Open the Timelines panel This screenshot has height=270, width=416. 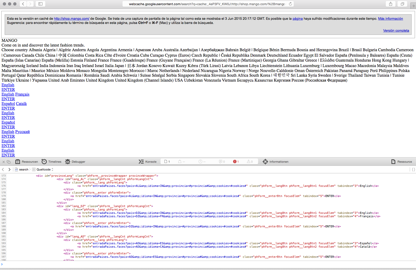[52, 162]
